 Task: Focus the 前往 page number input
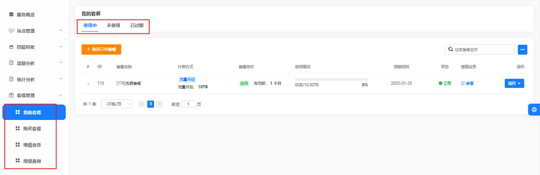tap(188, 104)
